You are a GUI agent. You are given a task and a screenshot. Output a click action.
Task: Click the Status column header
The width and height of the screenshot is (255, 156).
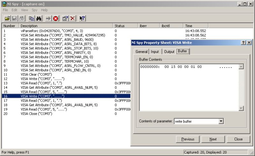point(125,26)
